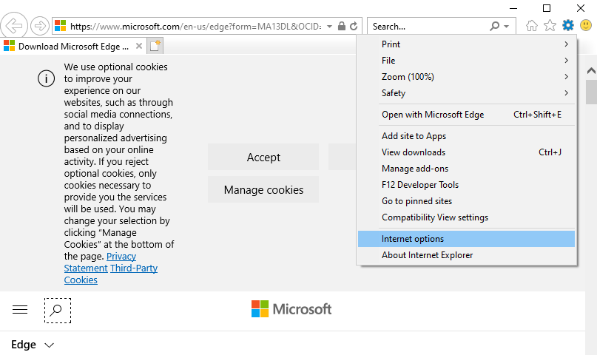
Task: Expand the Zoom submenu arrow
Action: (566, 77)
